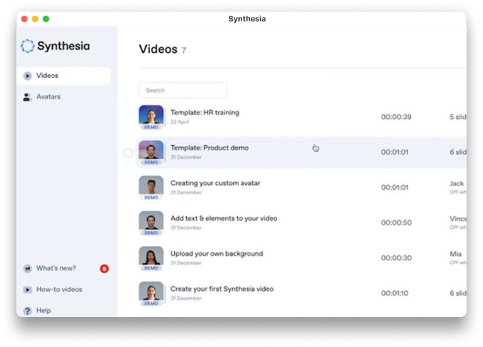Click the 00:01:10 duration value
The height and width of the screenshot is (347, 483).
pos(394,293)
